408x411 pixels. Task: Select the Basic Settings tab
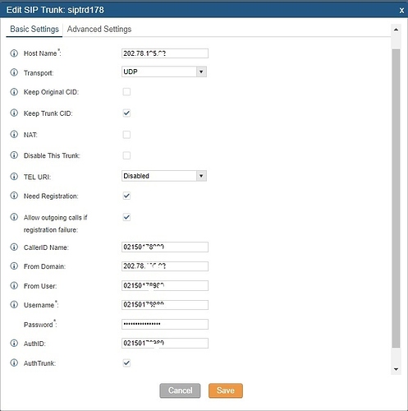pos(34,29)
